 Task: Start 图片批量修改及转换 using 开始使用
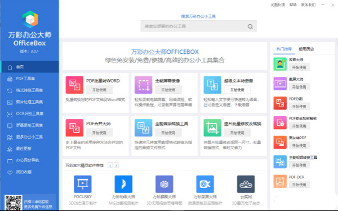coord(237,132)
